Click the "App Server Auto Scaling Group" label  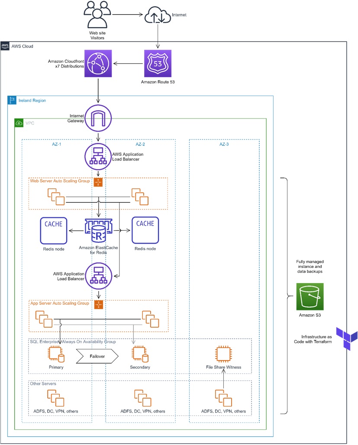point(60,303)
